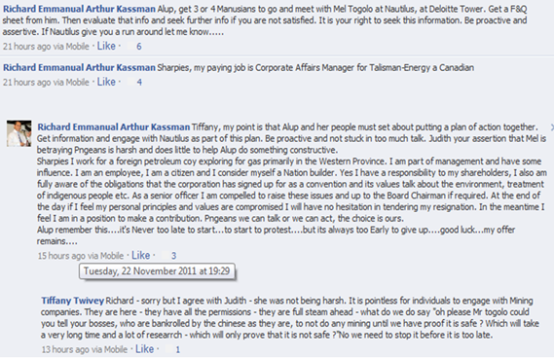
Task: Like Tiffany Twivey's comment
Action: [x=145, y=349]
